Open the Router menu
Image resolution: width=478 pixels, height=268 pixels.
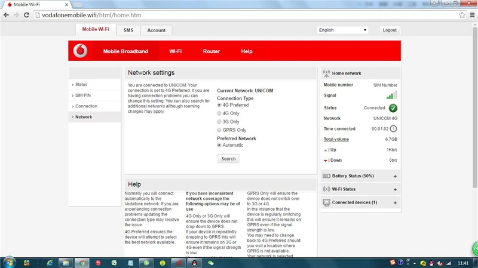click(x=212, y=51)
